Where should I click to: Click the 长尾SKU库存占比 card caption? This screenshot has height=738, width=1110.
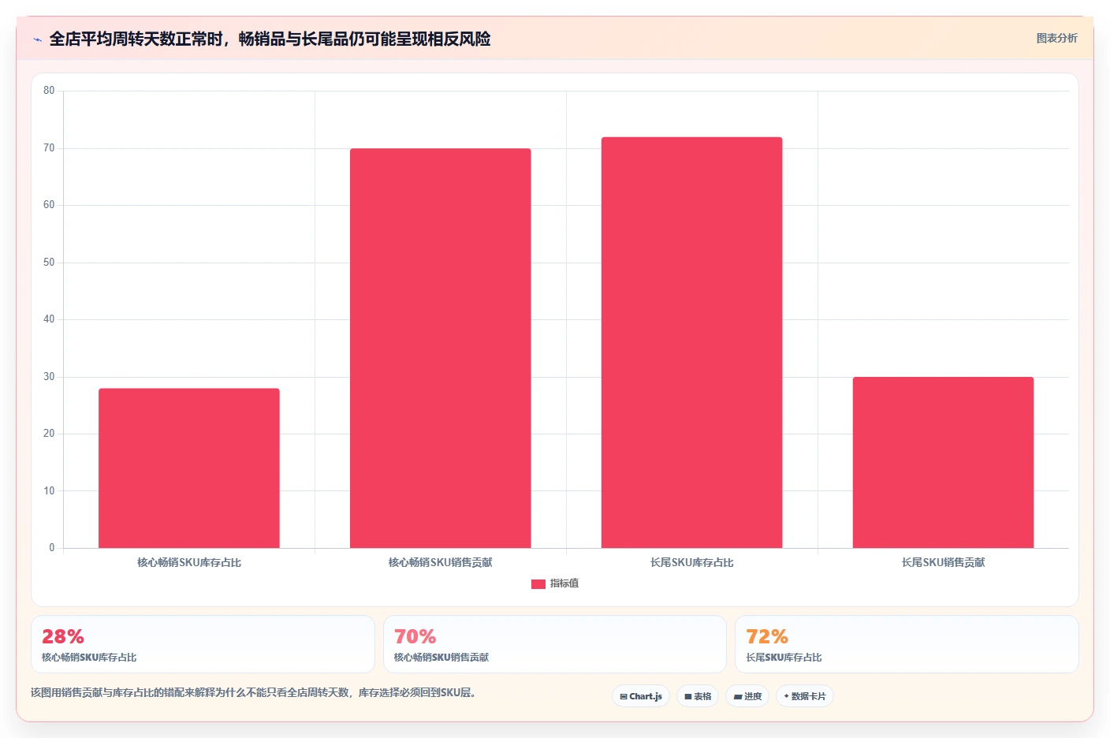(784, 658)
